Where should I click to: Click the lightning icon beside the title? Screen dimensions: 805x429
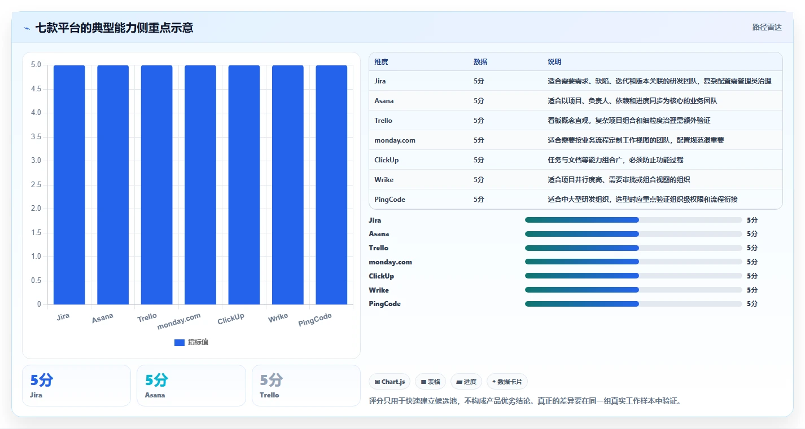tap(27, 28)
